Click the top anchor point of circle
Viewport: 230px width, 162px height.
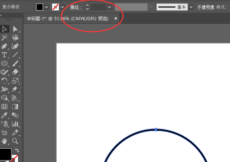coord(156,129)
